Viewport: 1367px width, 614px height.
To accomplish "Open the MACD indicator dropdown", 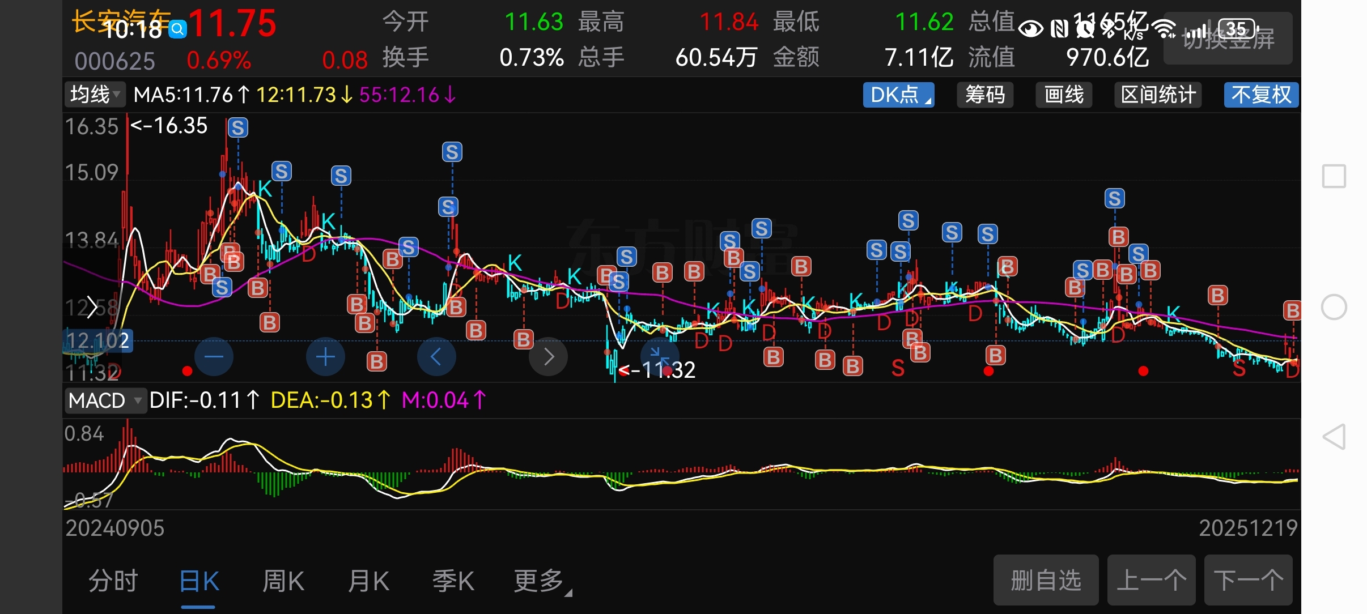I will click(x=105, y=400).
